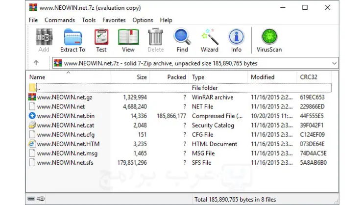Click type text HTML Document
The image size is (364, 205).
pyautogui.click(x=215, y=144)
